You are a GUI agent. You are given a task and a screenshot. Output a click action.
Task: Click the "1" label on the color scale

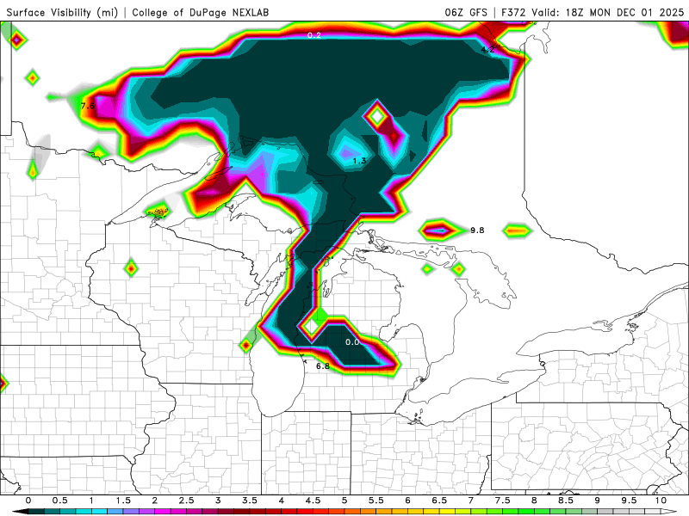91,501
